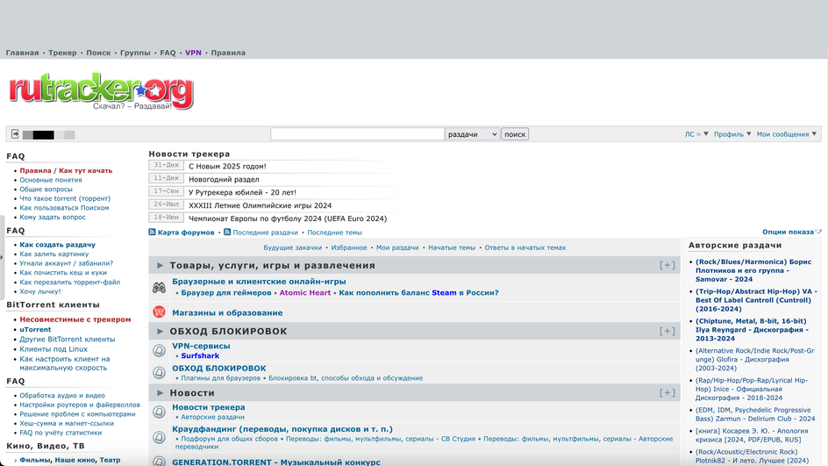Screen dimensions: 828x466
Task: Open the Мои сообщения dropdown menu
Action: (x=786, y=134)
